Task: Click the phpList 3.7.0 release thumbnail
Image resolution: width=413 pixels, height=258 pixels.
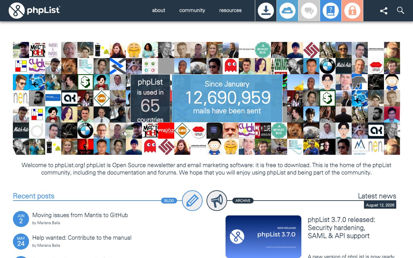Action: (x=263, y=237)
